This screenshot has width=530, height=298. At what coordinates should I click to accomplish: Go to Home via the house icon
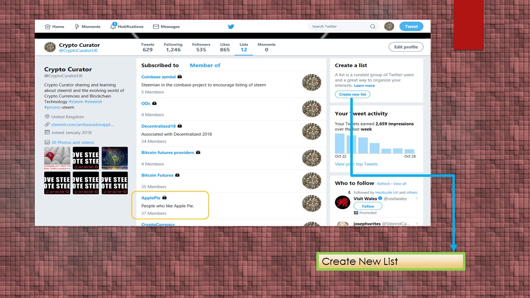[47, 26]
